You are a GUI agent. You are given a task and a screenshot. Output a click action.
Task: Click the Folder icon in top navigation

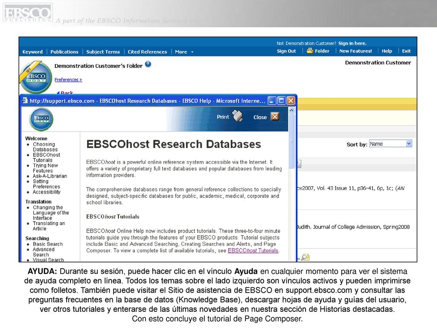[310, 51]
